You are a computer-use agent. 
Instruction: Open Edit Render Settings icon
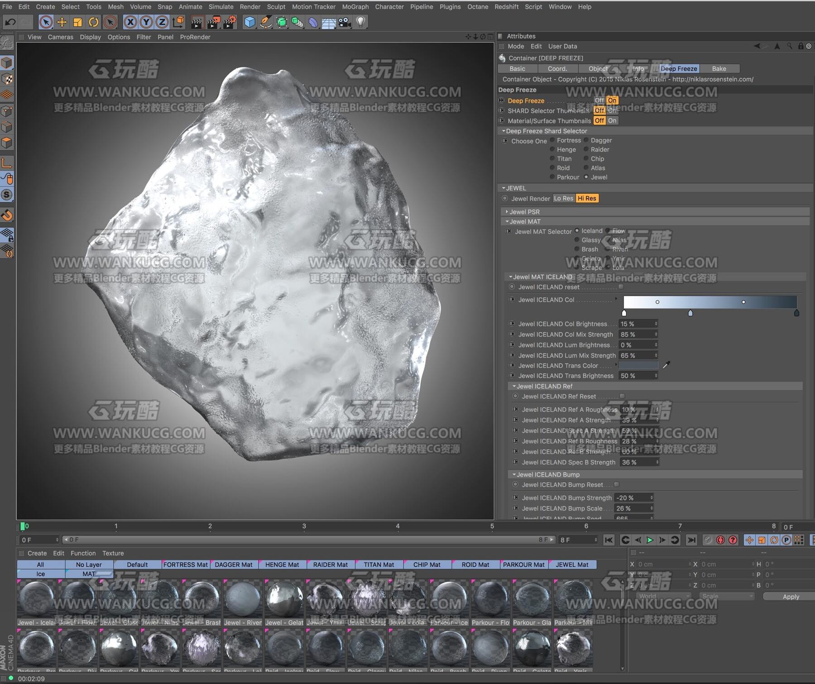pyautogui.click(x=230, y=22)
